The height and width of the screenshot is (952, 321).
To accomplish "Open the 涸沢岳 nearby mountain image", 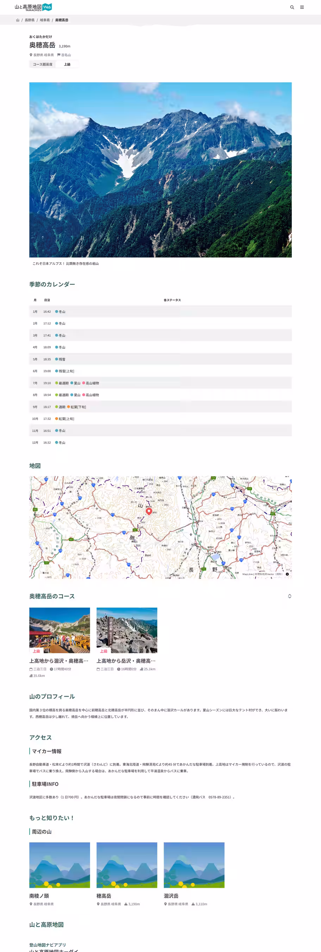I will point(194,865).
